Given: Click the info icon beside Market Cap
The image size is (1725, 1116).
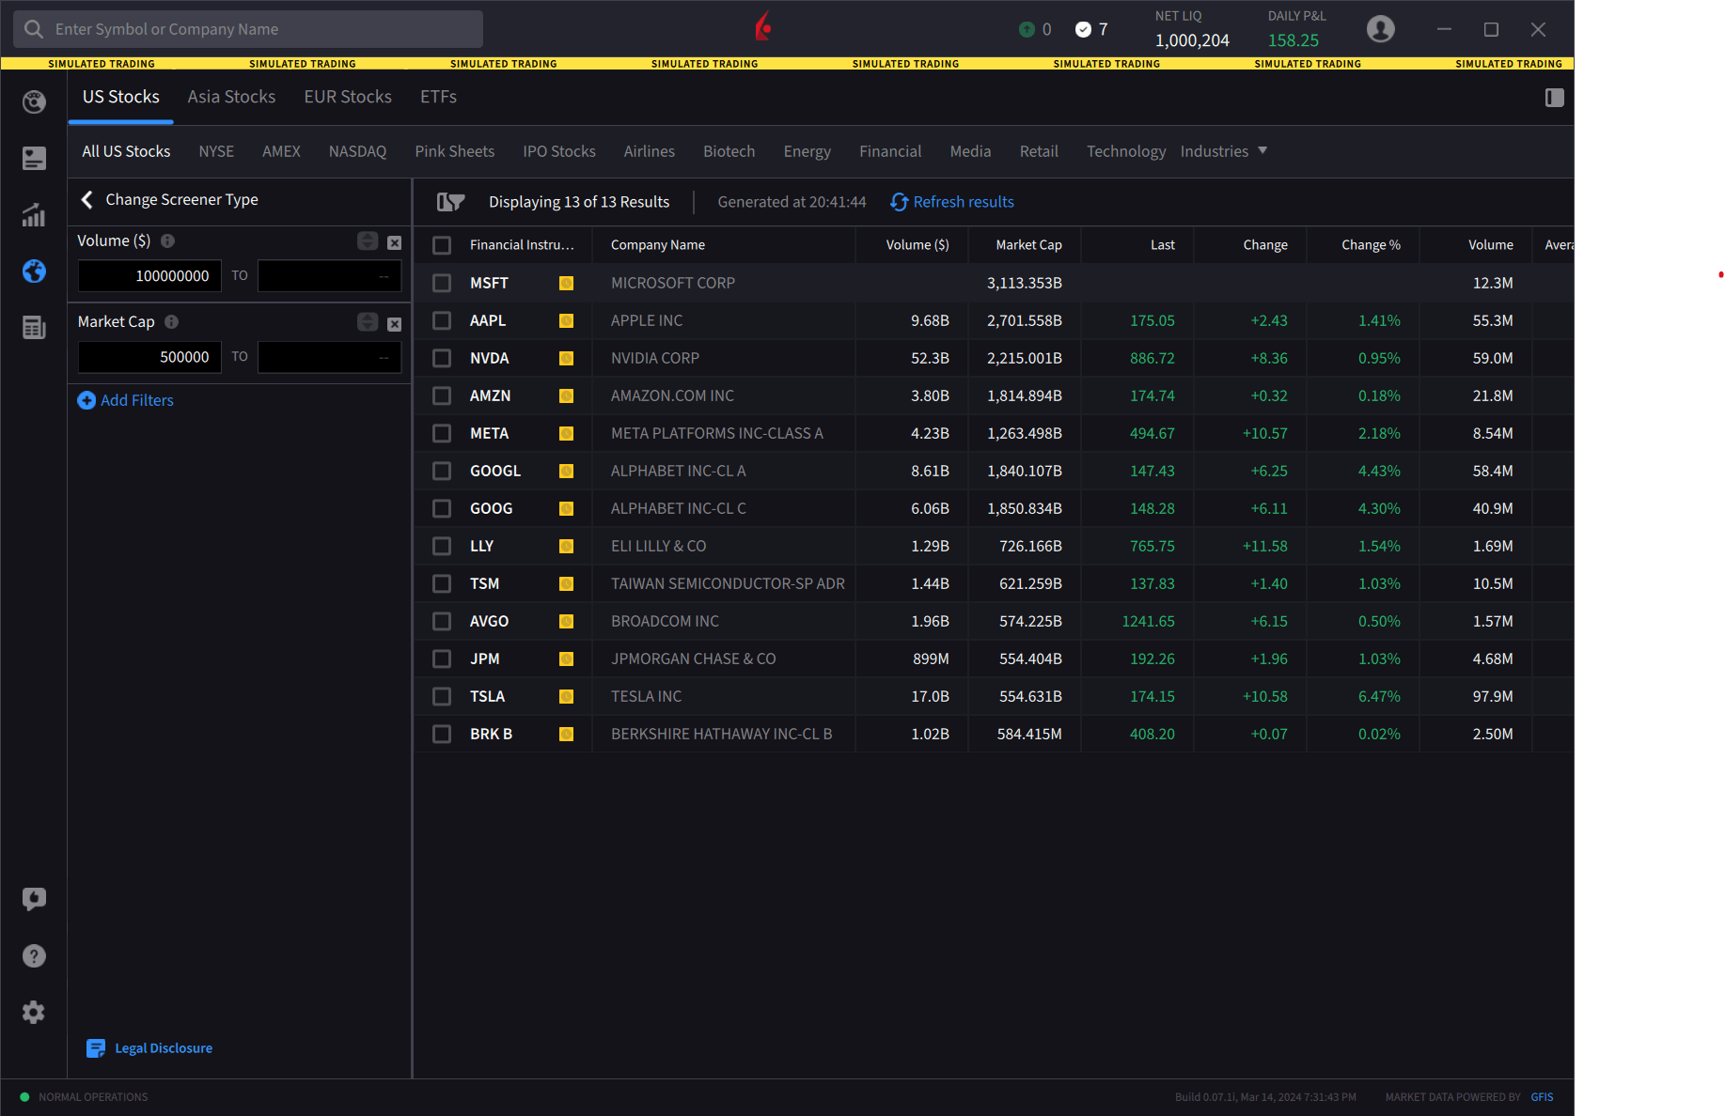Looking at the screenshot, I should pyautogui.click(x=171, y=321).
